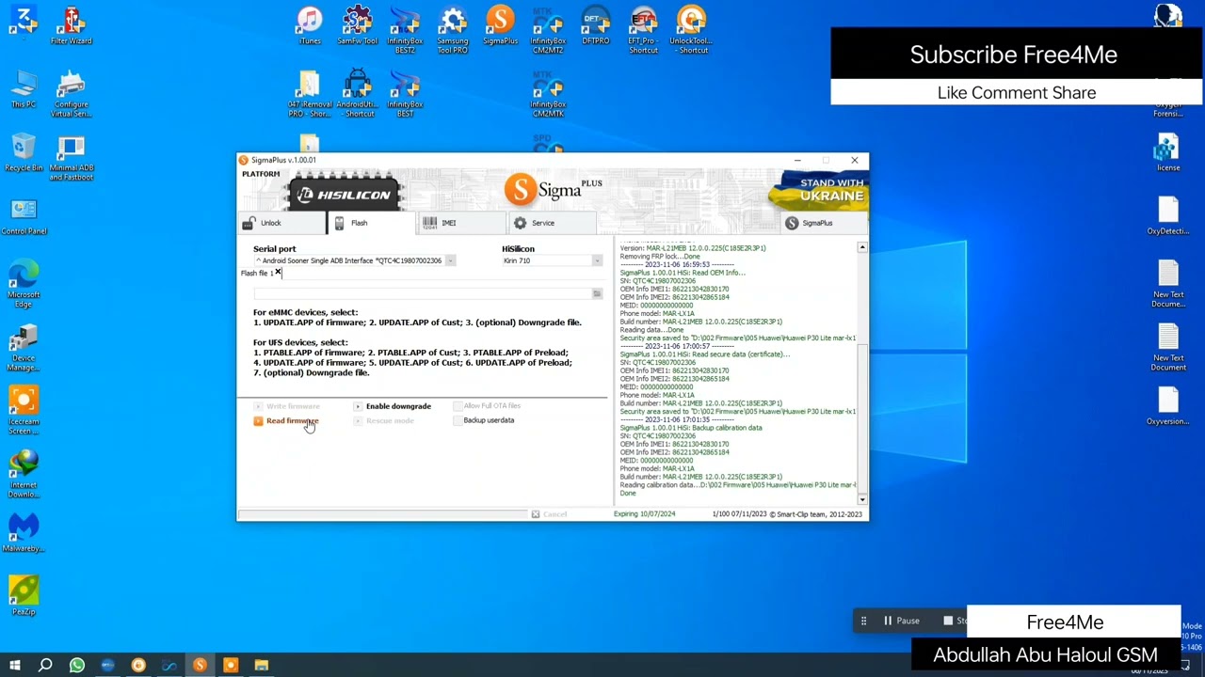Viewport: 1205px width, 677px height.
Task: Click the Write firmware button
Action: coord(286,406)
